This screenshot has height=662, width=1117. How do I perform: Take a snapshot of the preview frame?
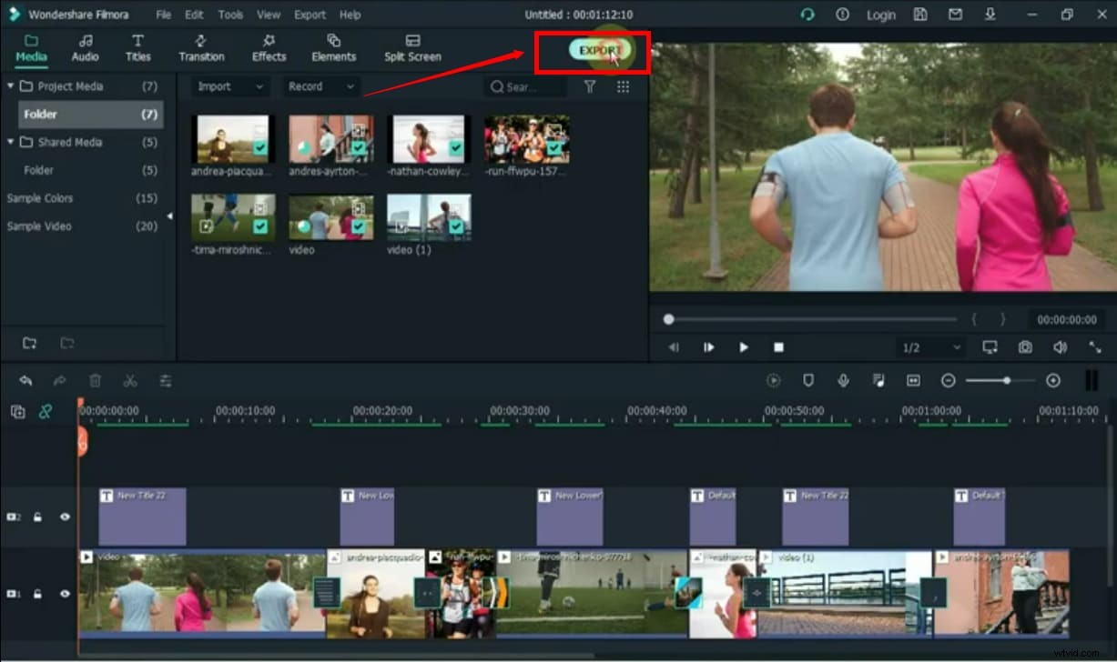[1026, 347]
